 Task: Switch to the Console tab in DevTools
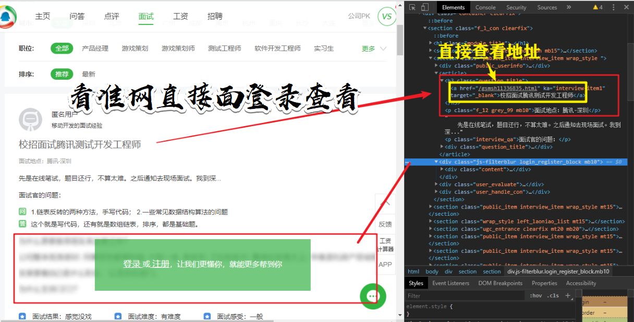485,7
